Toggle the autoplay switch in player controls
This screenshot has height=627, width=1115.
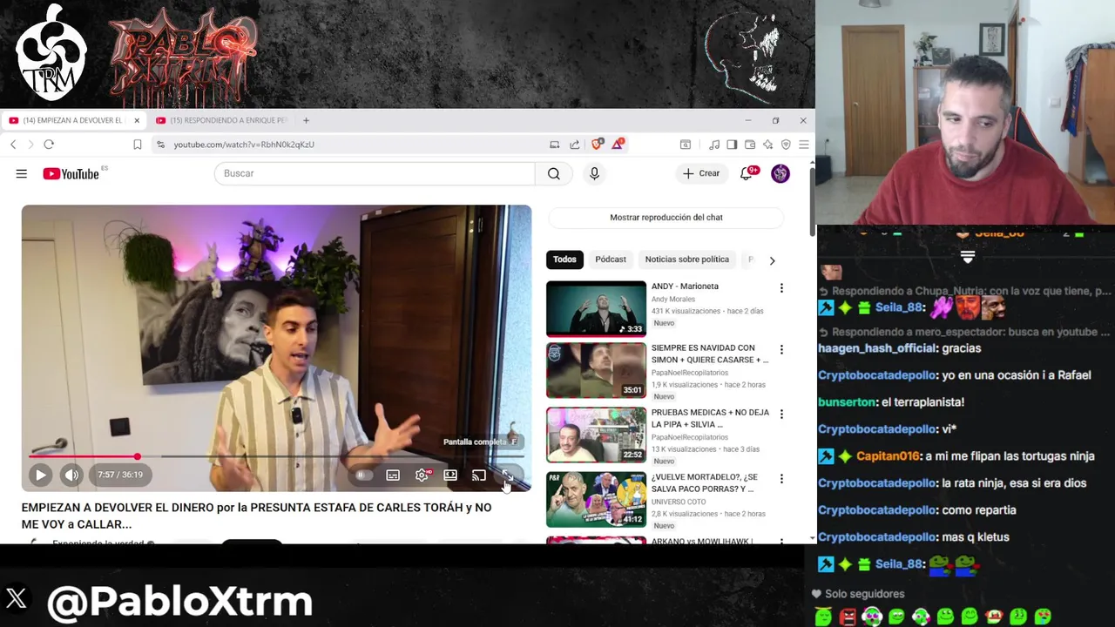(364, 475)
